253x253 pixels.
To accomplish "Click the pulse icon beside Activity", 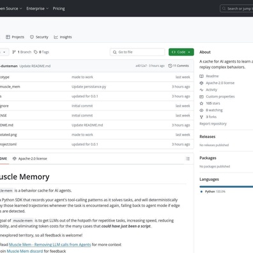I will click(201, 90).
